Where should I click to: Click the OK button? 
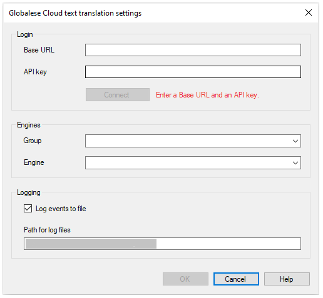(x=185, y=279)
